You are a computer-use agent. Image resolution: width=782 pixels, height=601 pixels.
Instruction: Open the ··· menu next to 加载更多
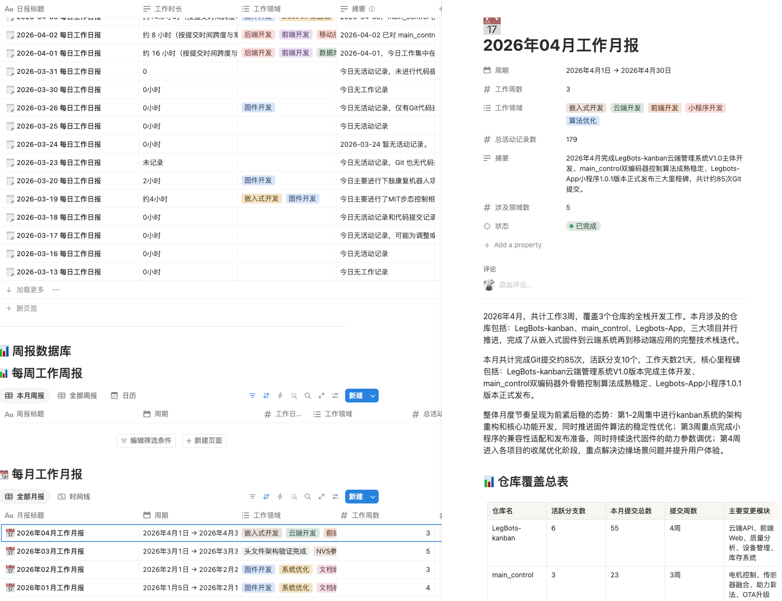tap(56, 290)
